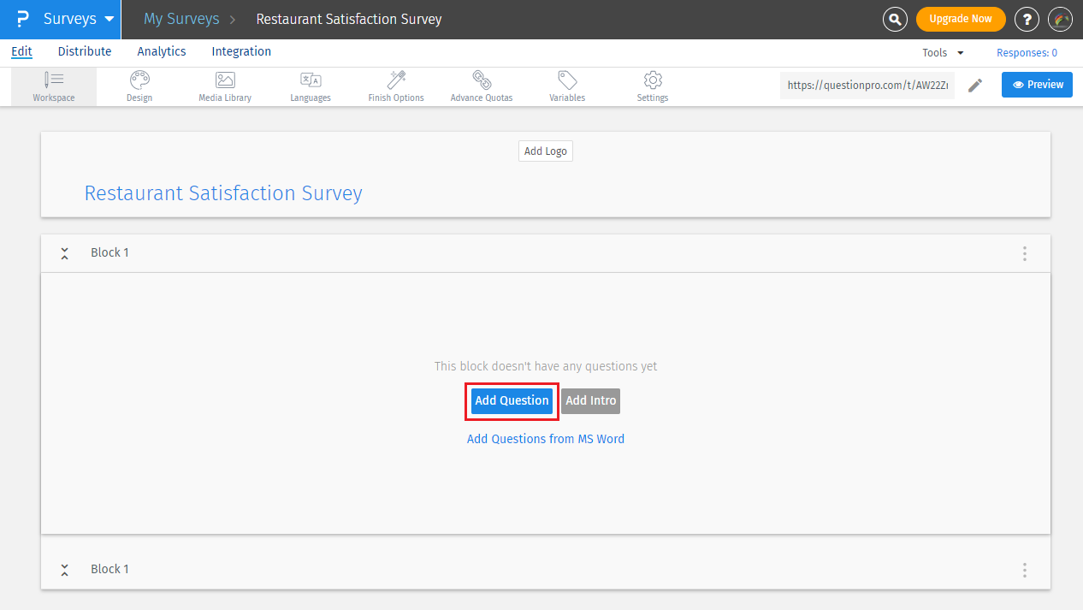Switch to the Distribute tab
This screenshot has width=1083, height=610.
coord(85,51)
